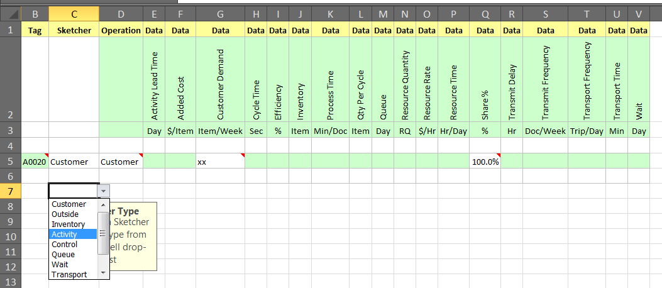This screenshot has width=662, height=288.
Task: Select Outside in the dropdown list
Action: click(x=74, y=214)
